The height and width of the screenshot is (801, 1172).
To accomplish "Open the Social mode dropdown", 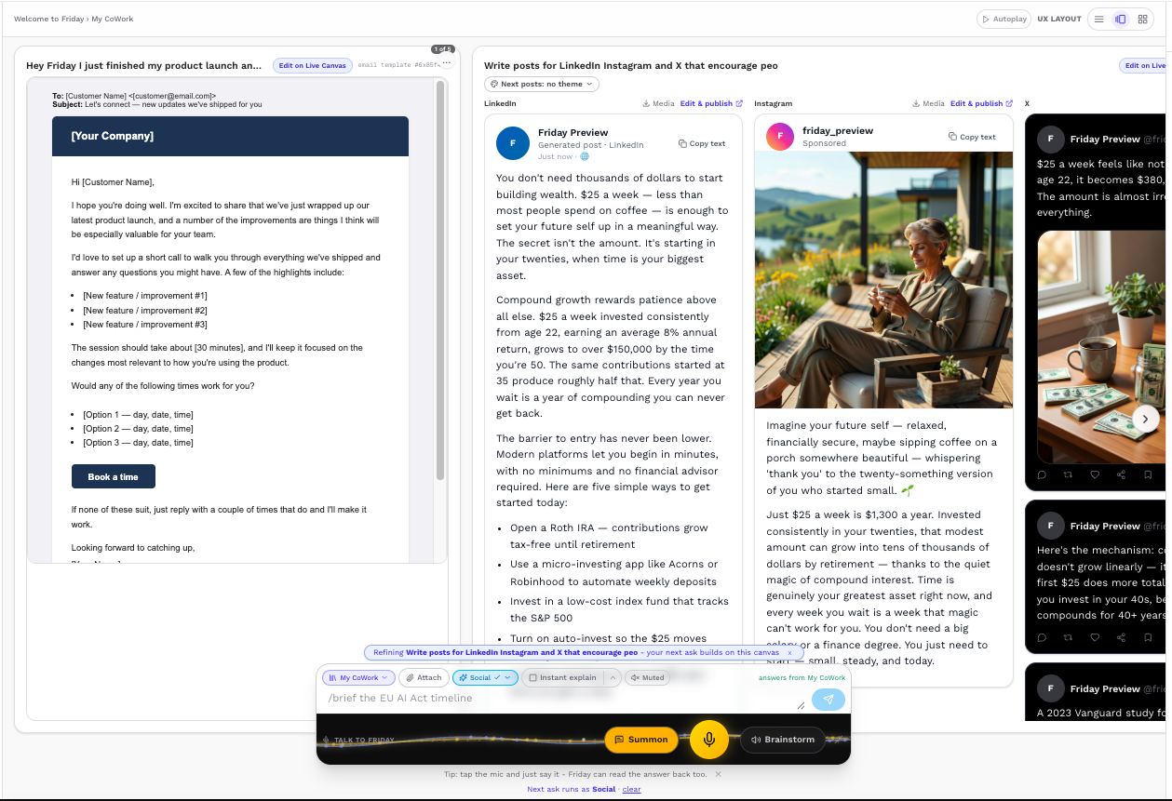I will click(x=485, y=677).
